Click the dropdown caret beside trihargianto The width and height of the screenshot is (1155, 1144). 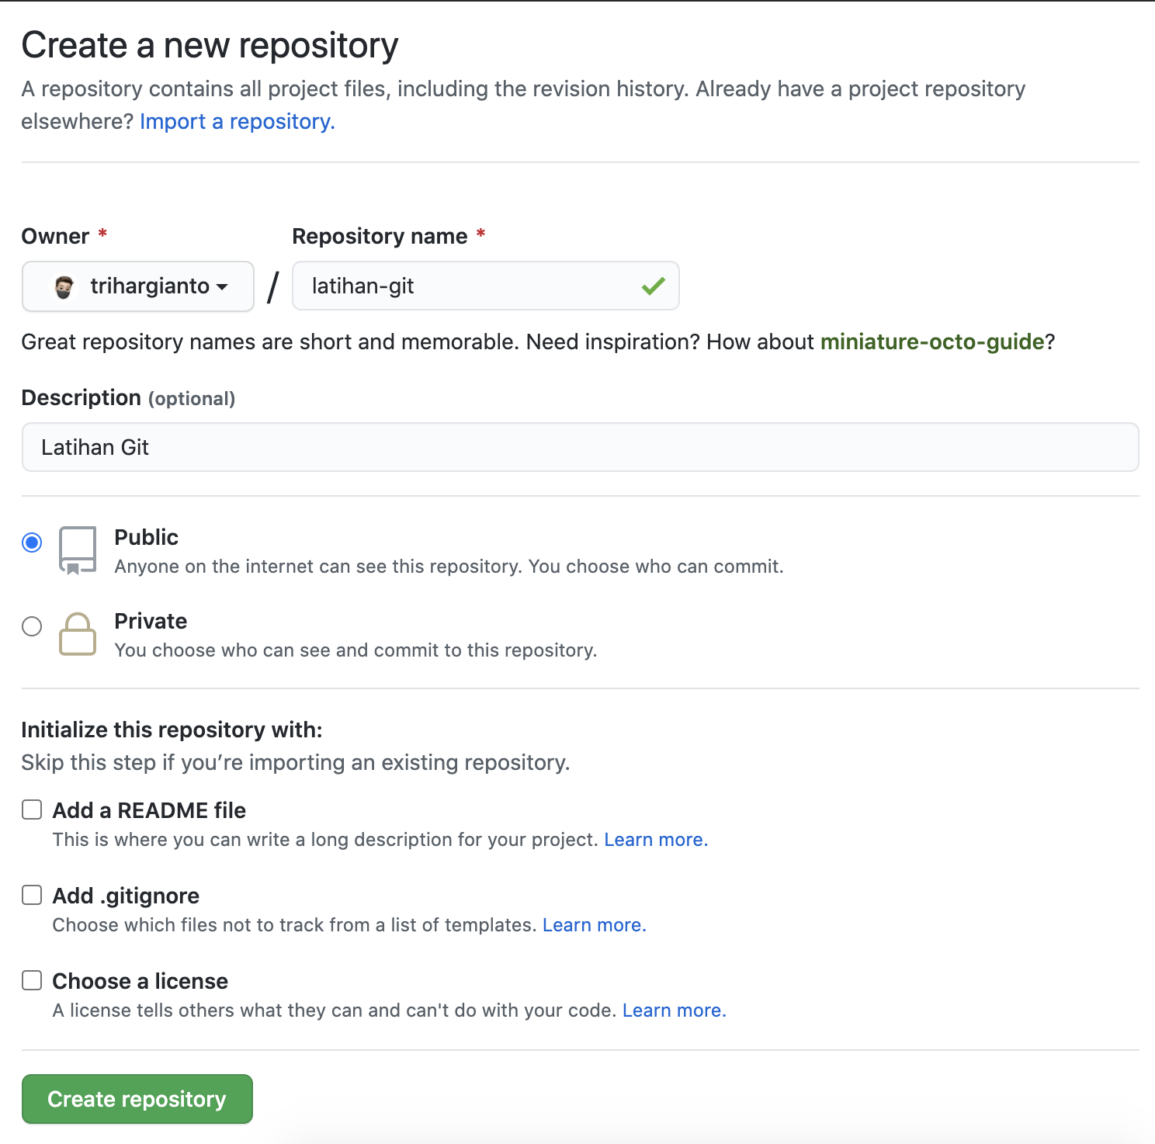click(x=223, y=287)
